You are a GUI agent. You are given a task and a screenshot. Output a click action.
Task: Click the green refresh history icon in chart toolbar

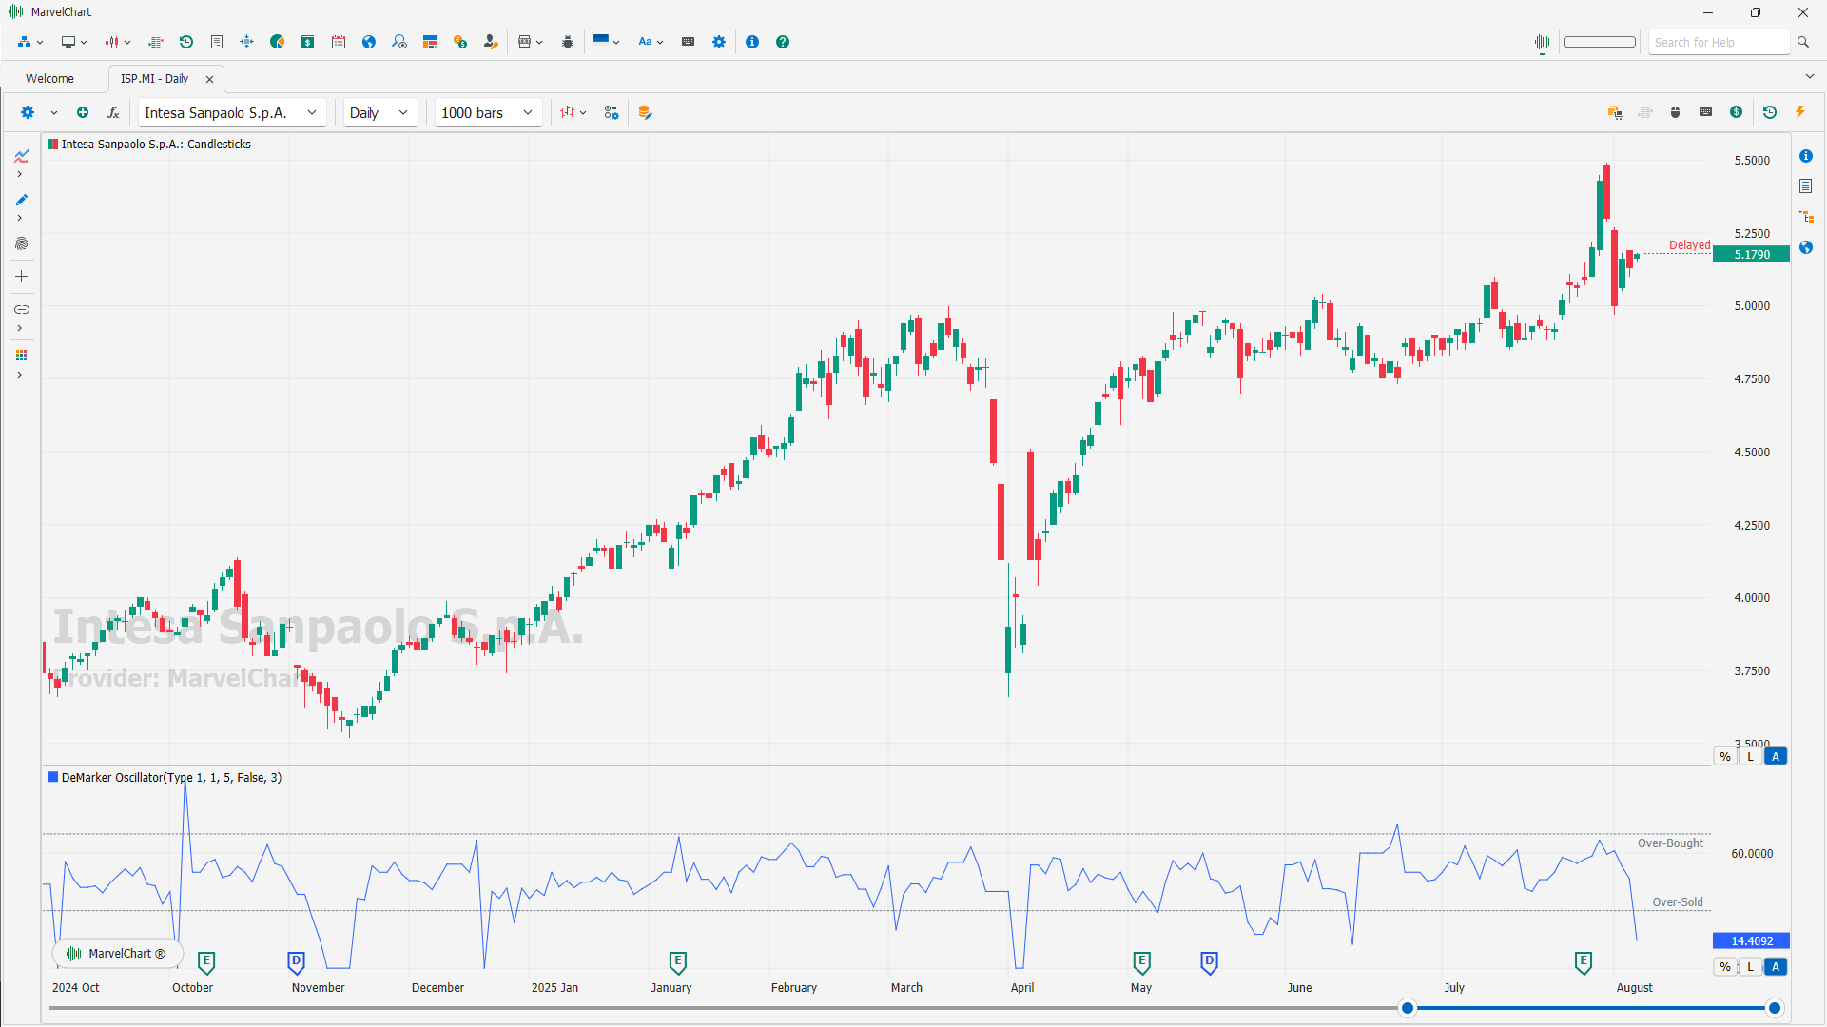coord(1770,112)
